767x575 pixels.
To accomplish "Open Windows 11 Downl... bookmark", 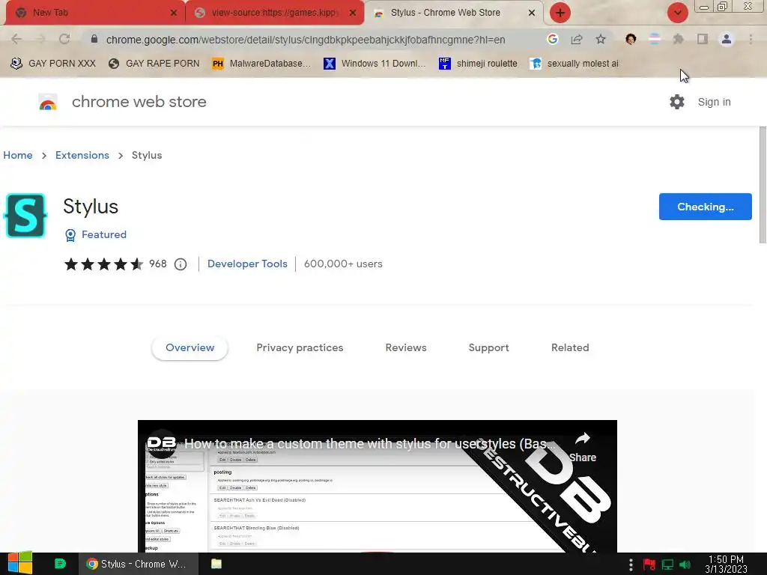I will (x=375, y=64).
